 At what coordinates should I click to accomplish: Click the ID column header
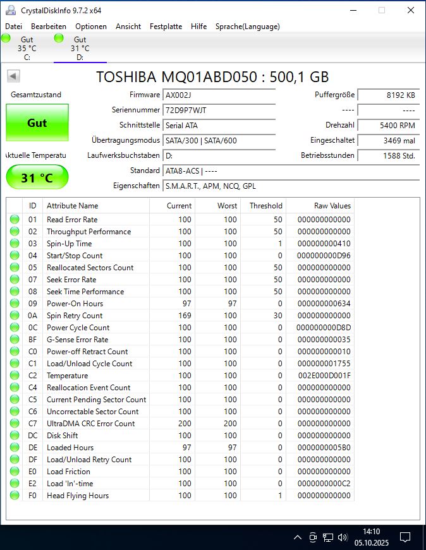coord(32,206)
